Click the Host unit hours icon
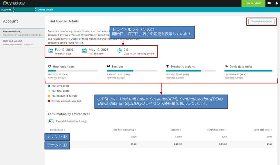 pyautogui.click(x=50, y=66)
